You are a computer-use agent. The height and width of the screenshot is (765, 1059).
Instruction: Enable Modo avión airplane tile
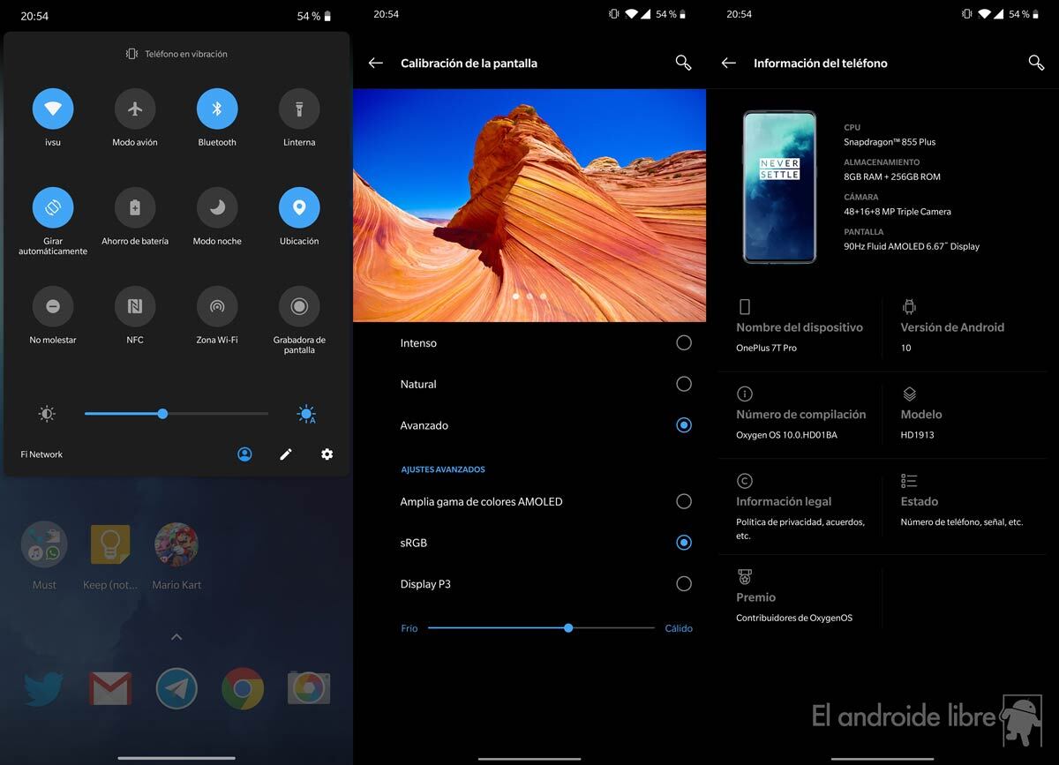[x=135, y=109]
